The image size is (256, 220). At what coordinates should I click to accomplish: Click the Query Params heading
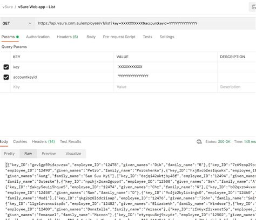(14, 47)
